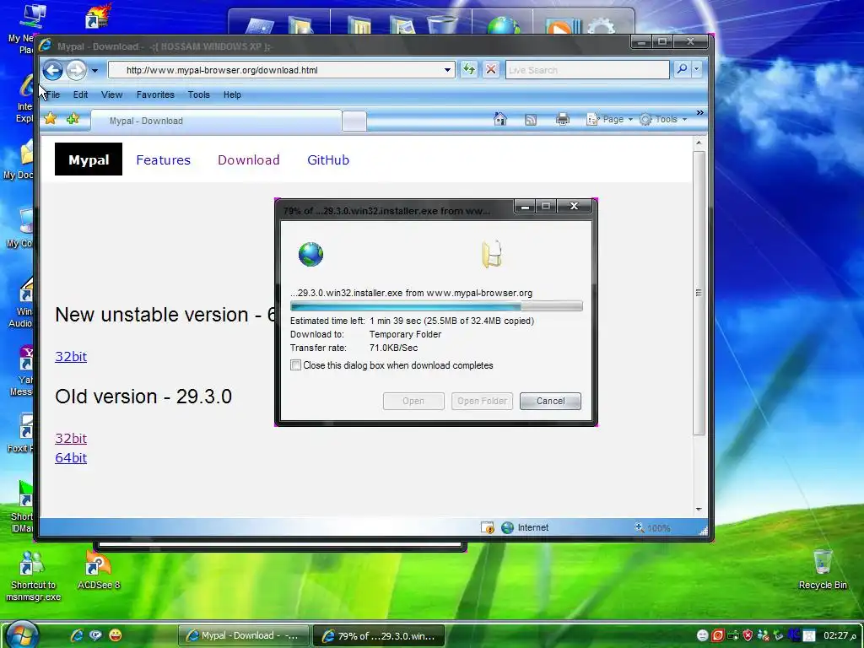Open the Help menu

tap(232, 94)
